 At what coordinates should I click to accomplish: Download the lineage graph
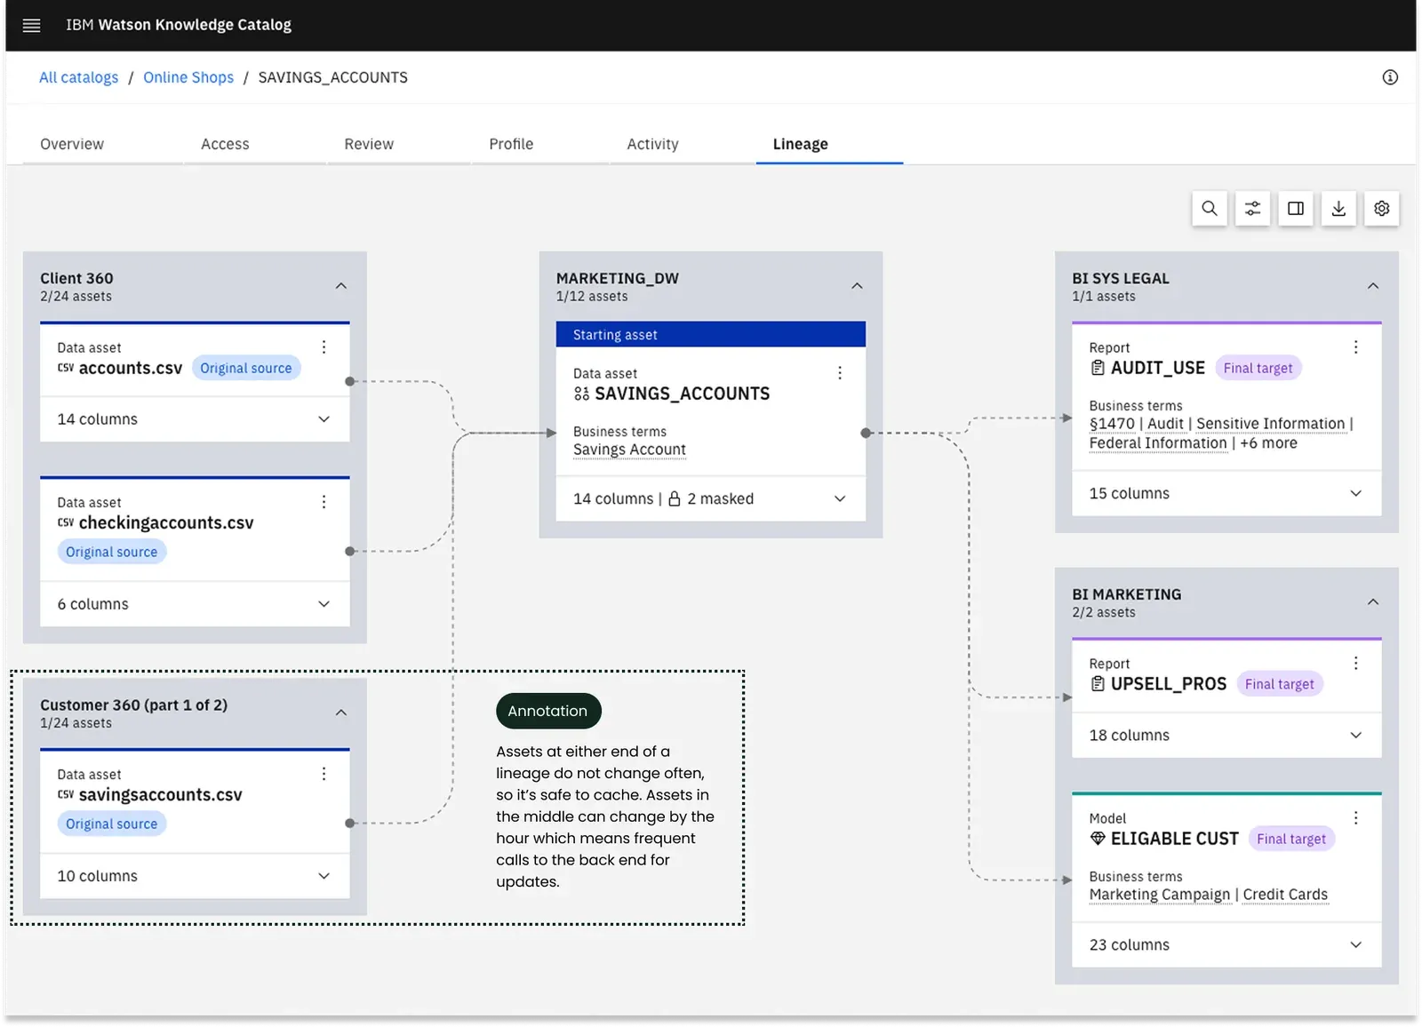pyautogui.click(x=1338, y=209)
